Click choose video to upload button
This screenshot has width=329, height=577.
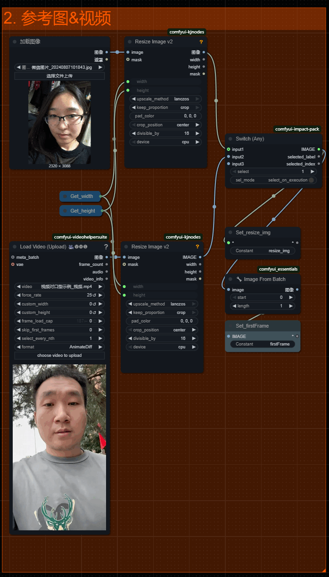(59, 355)
